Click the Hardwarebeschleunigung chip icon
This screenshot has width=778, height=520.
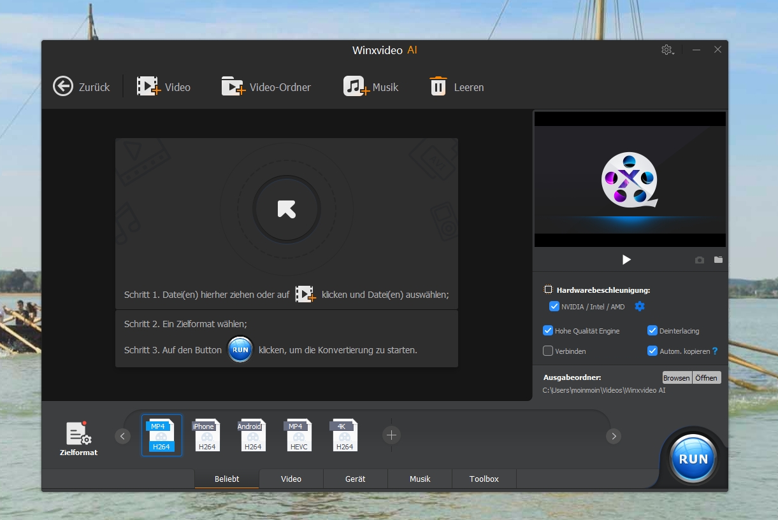(x=548, y=290)
